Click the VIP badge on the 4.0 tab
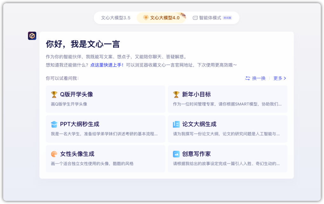The width and height of the screenshot is (324, 204). click(183, 15)
